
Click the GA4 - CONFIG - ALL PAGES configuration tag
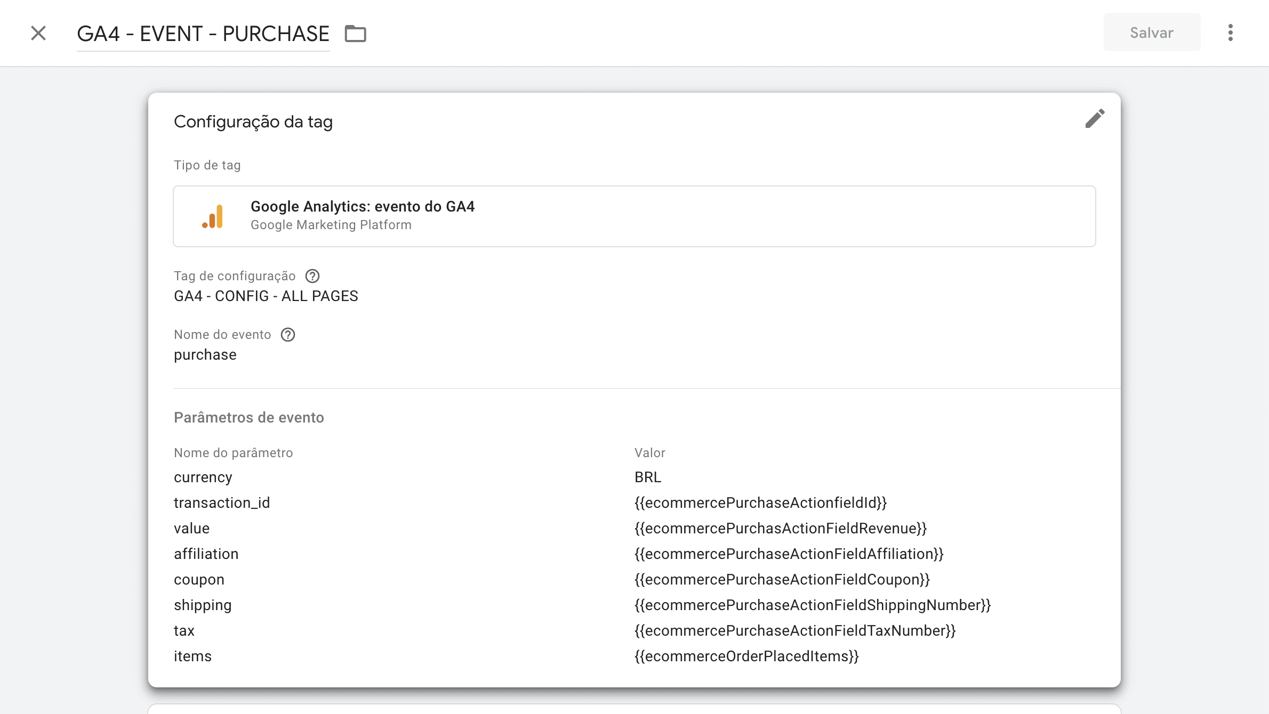(266, 296)
